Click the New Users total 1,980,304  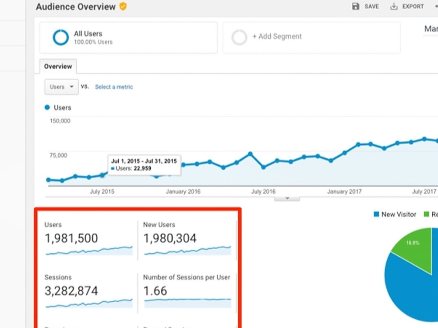click(170, 238)
